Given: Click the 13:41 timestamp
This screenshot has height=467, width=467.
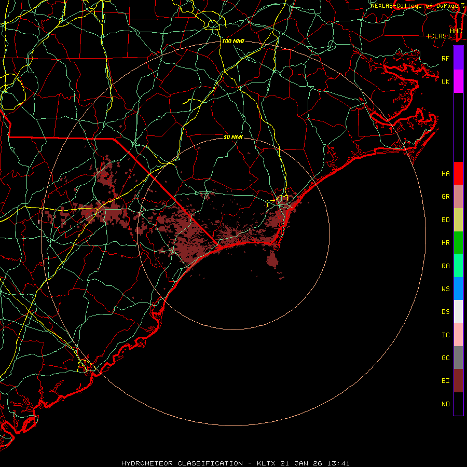Looking at the screenshot, I should [338, 463].
